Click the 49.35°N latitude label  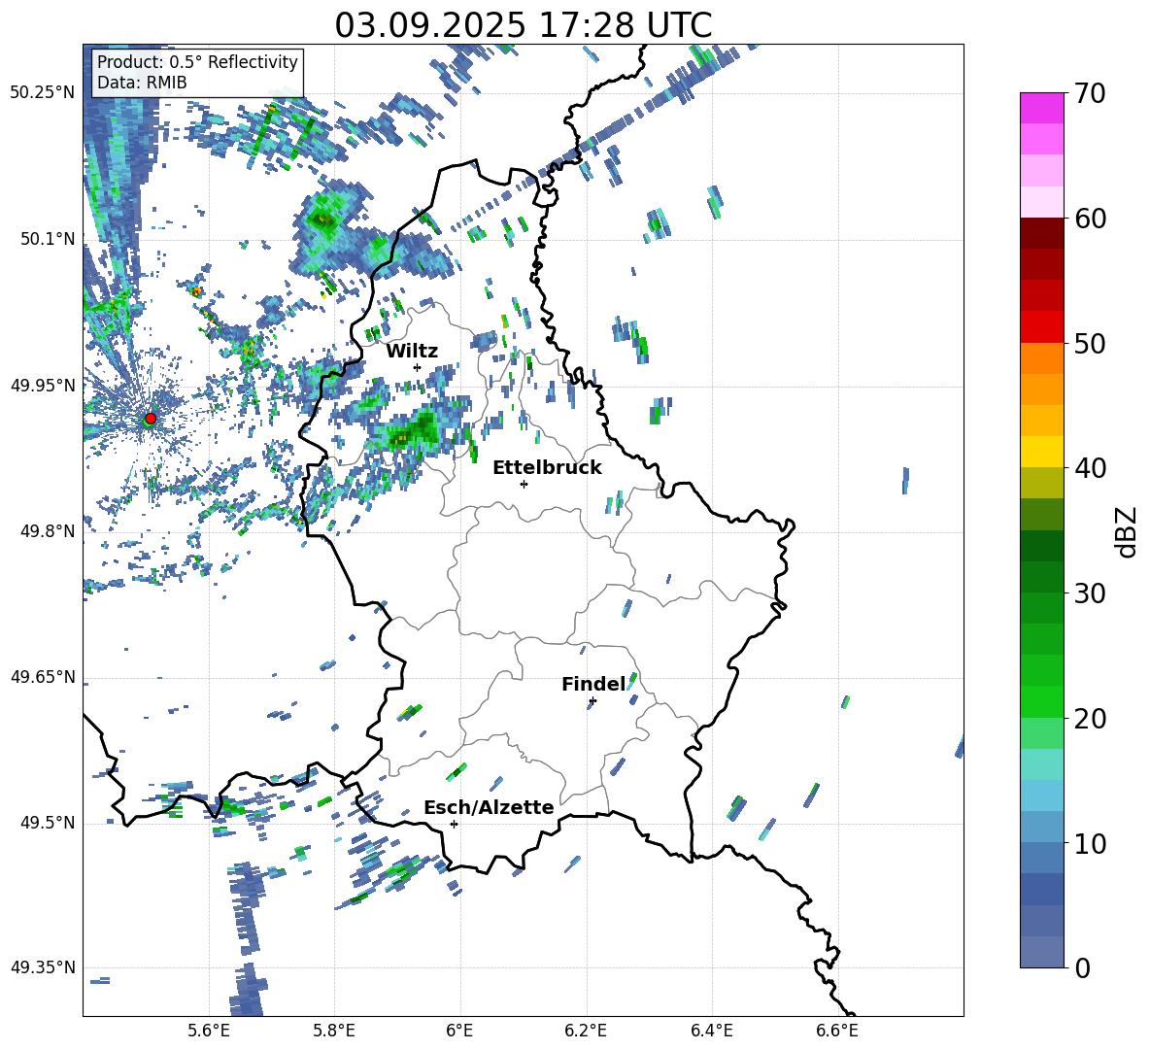[x=43, y=967]
